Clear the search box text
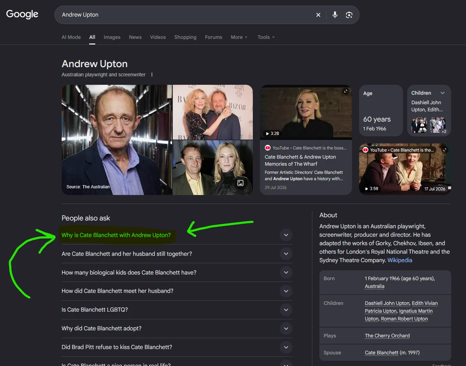 318,15
